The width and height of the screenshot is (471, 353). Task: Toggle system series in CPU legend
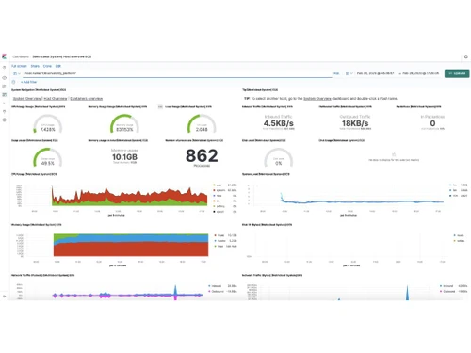(x=220, y=190)
